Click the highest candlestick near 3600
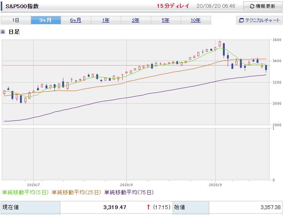Image resolution: width=284 pixels, height=215 pixels. [220, 44]
